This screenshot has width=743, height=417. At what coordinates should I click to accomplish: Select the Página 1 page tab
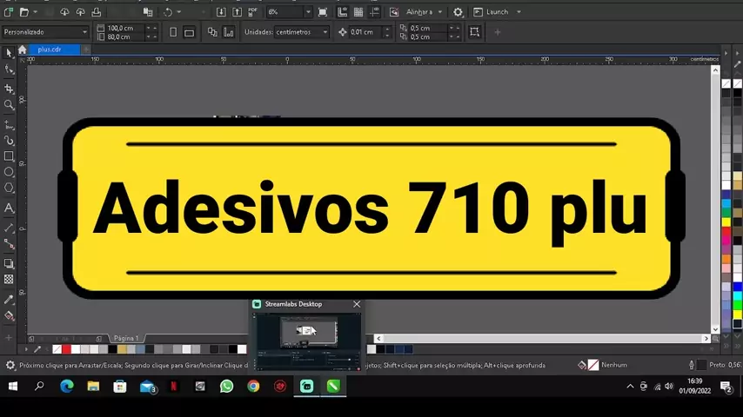[126, 338]
